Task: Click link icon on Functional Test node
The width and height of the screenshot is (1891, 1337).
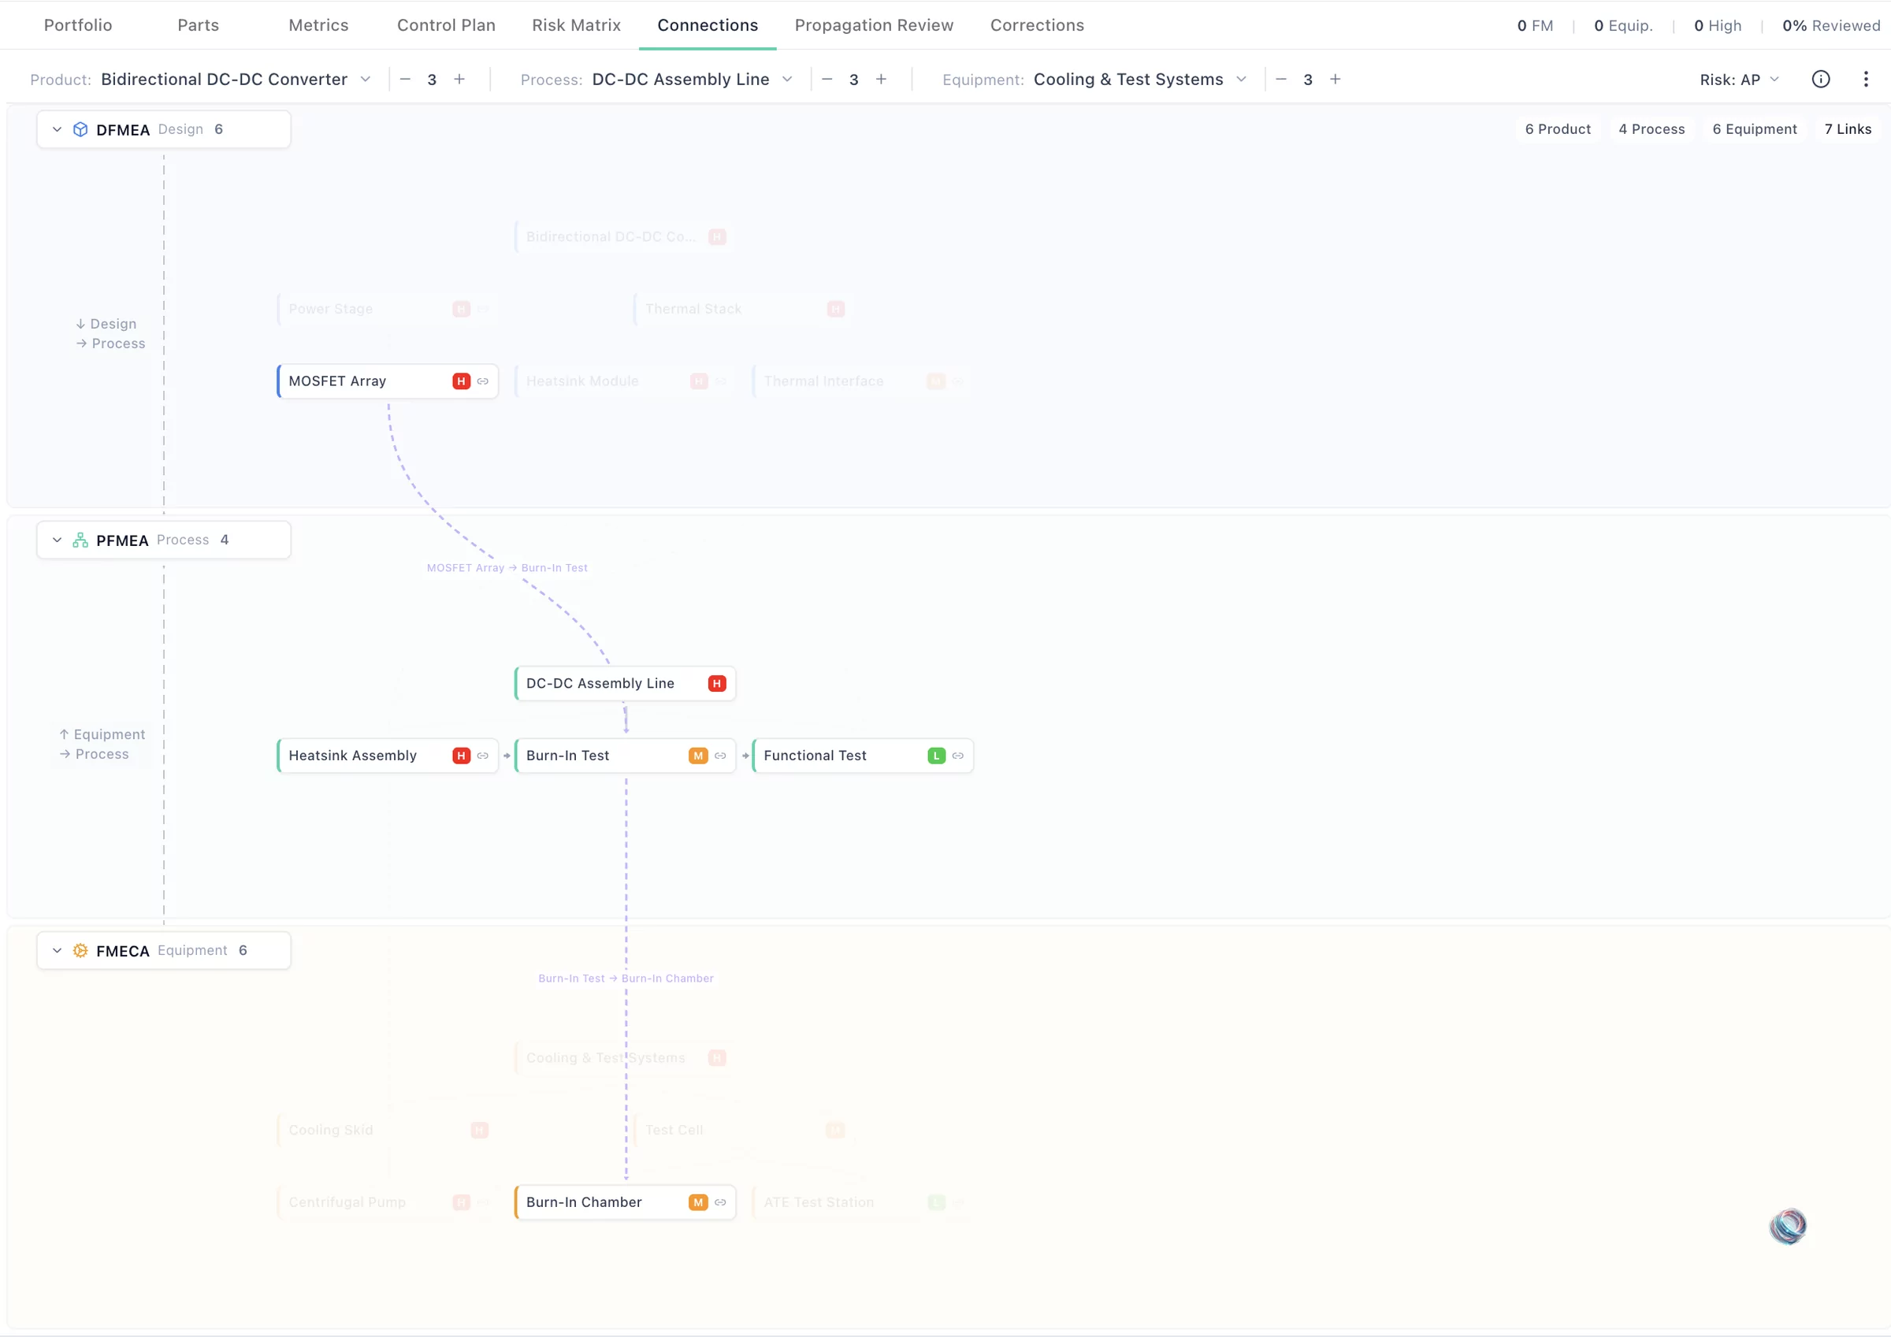Action: [958, 756]
